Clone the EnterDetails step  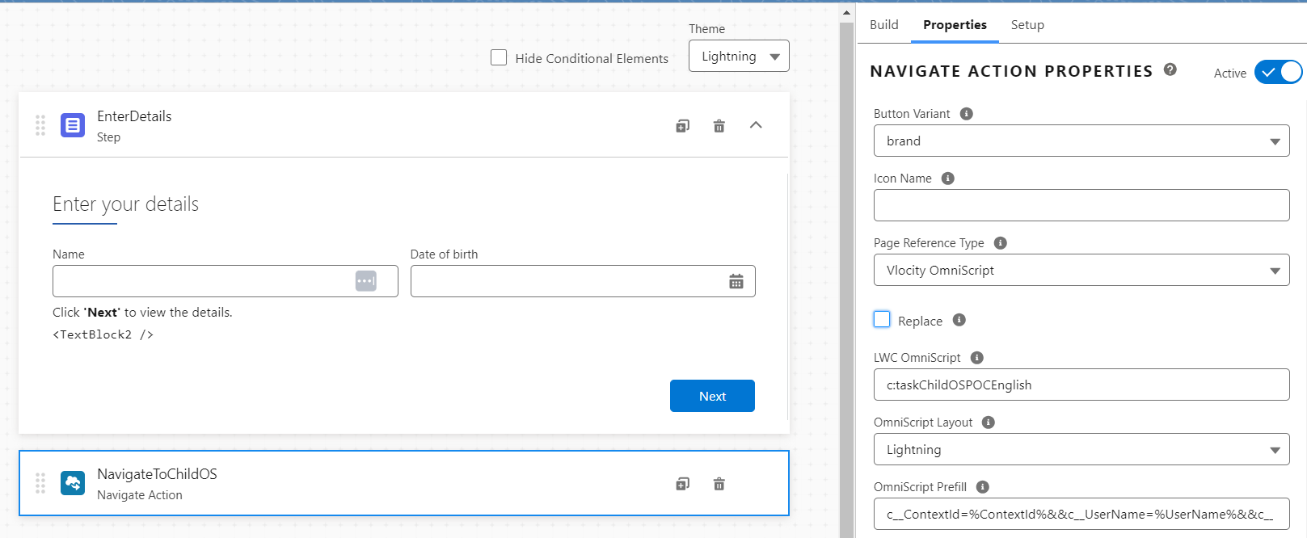point(683,126)
